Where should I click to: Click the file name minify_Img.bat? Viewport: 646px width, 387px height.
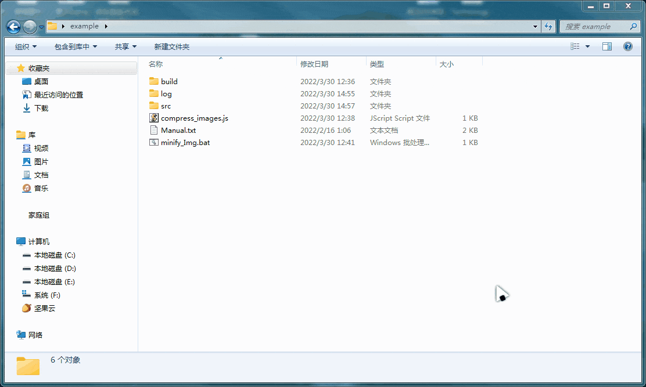coord(185,143)
